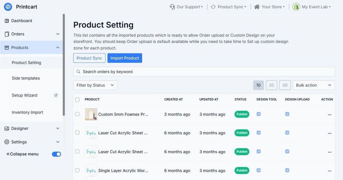Open Single Layer Acrylic Wor... product name
The width and height of the screenshot is (343, 180).
(x=123, y=171)
